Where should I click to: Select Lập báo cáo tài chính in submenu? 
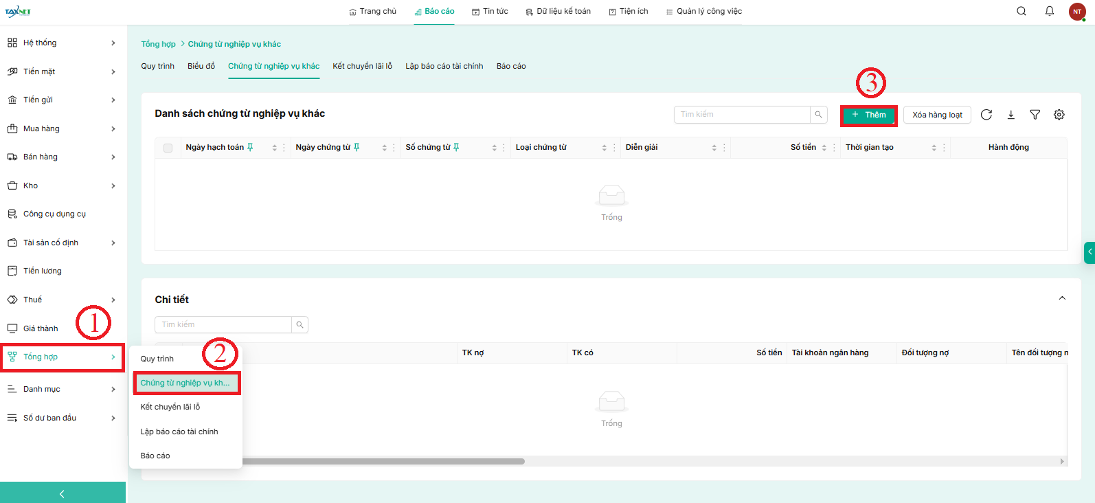tap(179, 432)
